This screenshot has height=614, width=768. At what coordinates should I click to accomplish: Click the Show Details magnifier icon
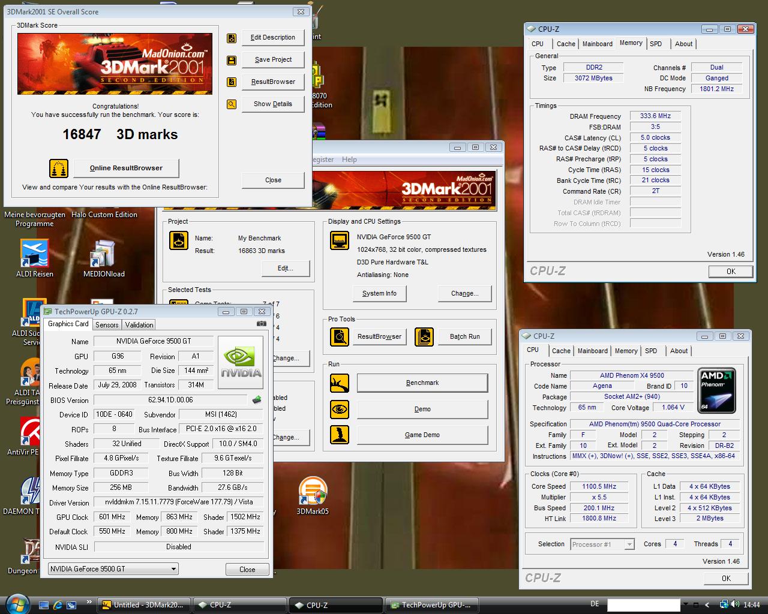tap(232, 104)
